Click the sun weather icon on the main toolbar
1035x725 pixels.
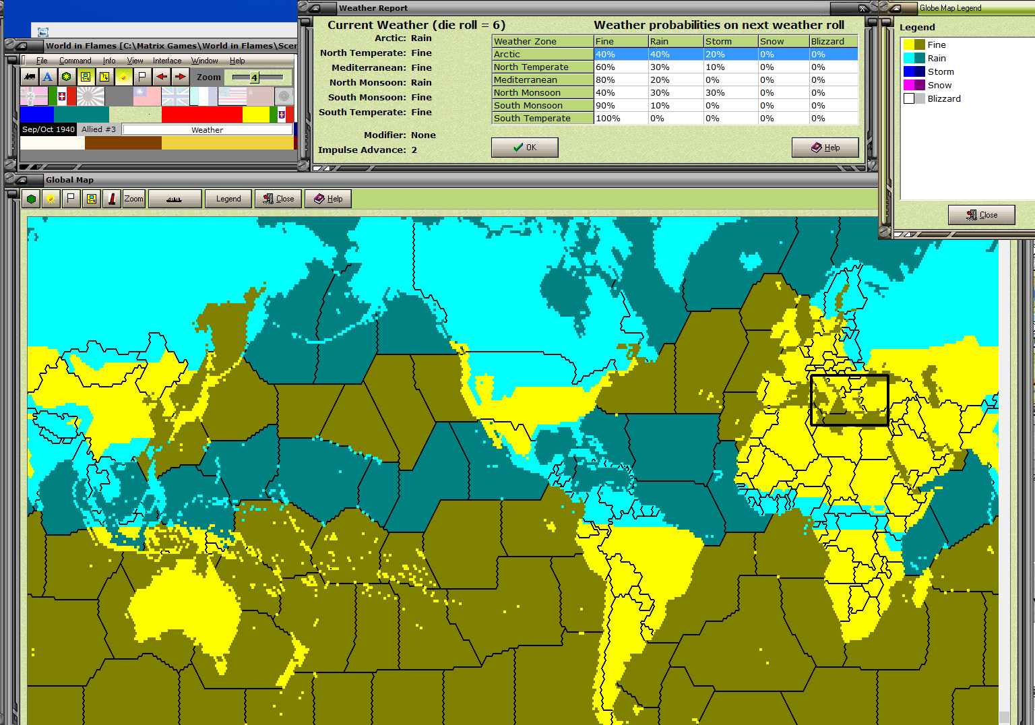[x=123, y=76]
